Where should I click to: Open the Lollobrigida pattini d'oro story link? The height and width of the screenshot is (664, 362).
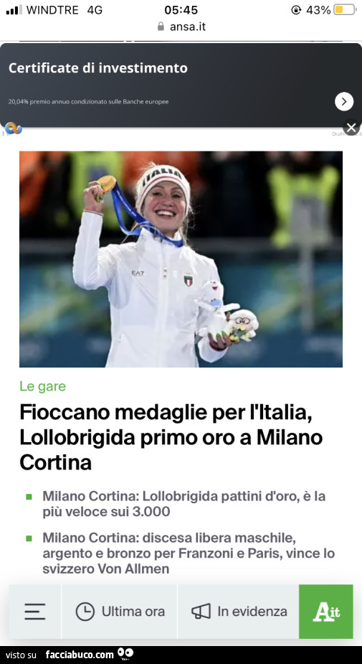click(184, 504)
